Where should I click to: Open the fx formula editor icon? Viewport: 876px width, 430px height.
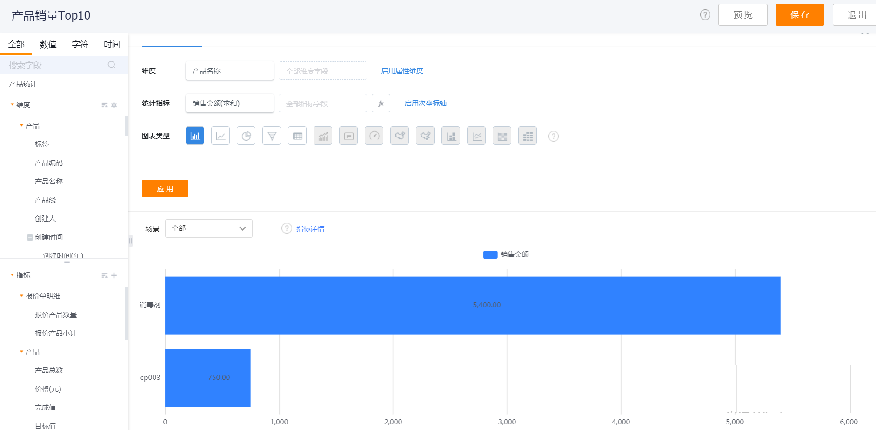pos(381,103)
